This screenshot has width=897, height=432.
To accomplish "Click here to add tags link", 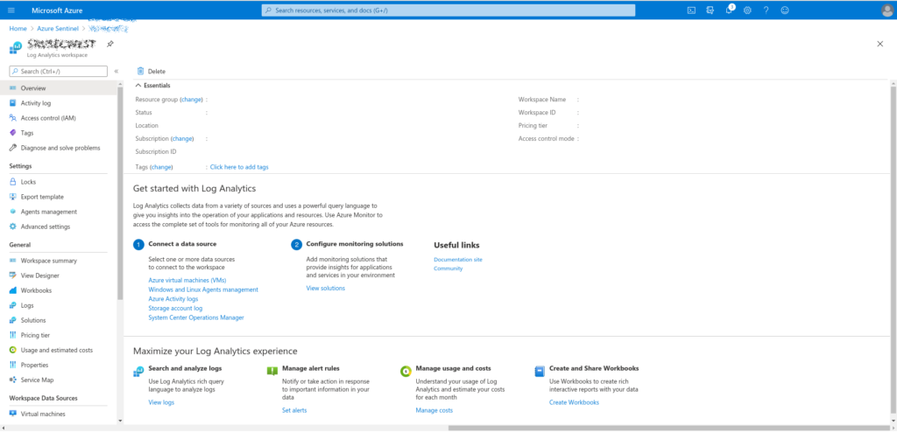I will 239,167.
